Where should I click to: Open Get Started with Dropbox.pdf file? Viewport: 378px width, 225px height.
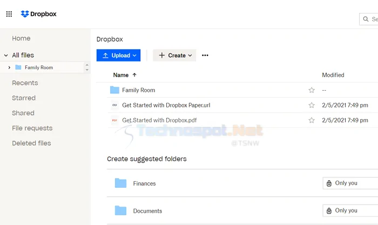(159, 120)
